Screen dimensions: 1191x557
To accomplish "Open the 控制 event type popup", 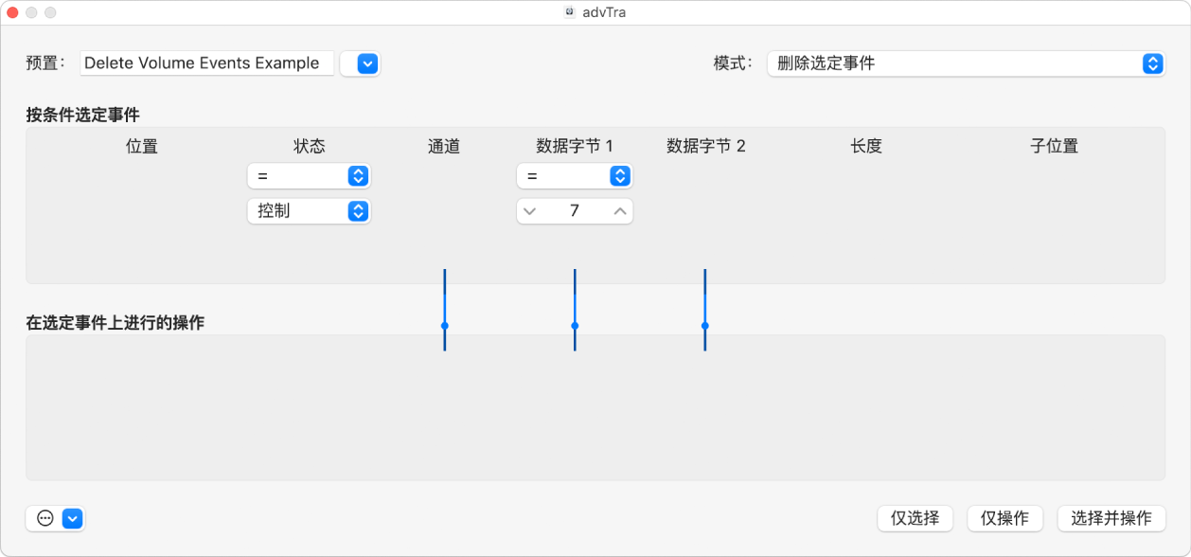I will (309, 210).
